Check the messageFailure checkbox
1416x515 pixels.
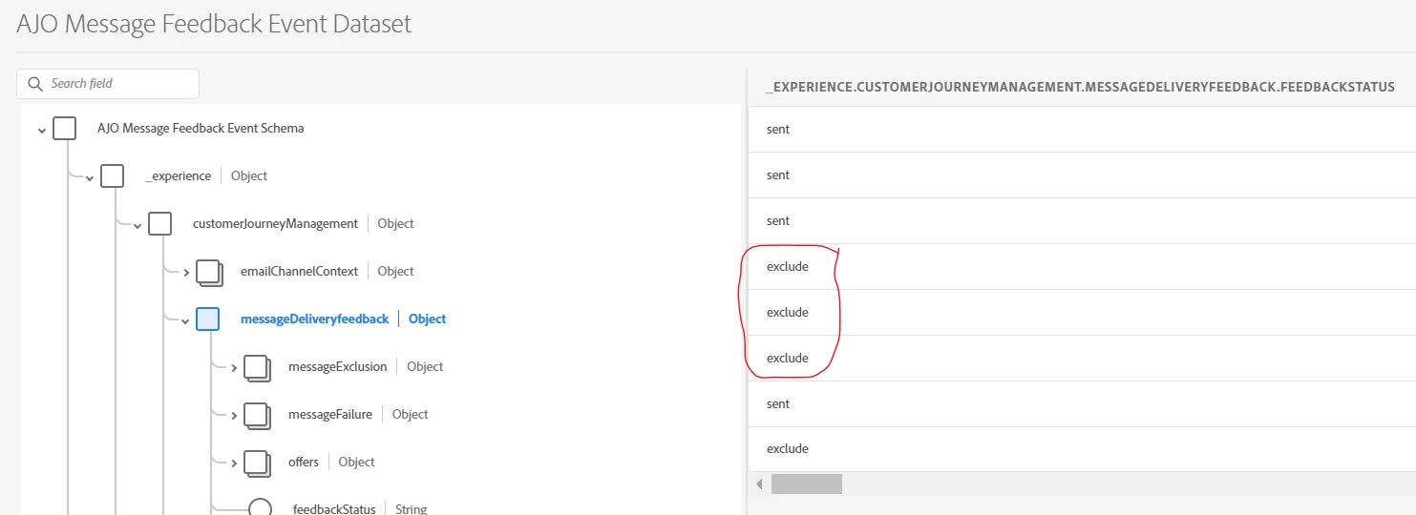(x=257, y=416)
